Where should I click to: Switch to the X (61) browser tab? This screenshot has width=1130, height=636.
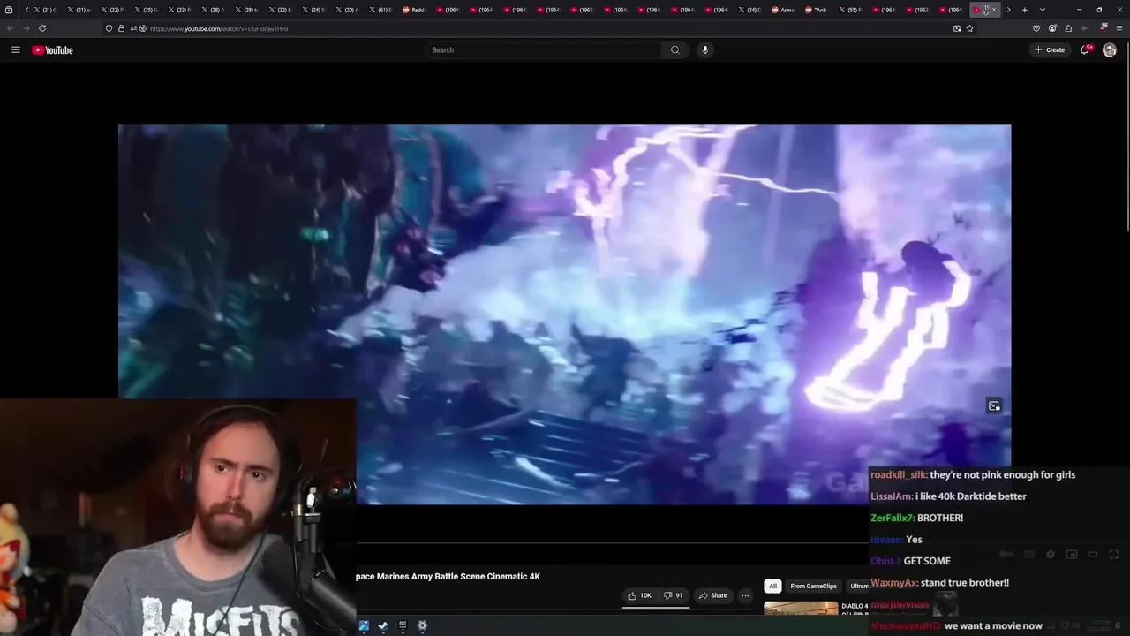pos(380,10)
